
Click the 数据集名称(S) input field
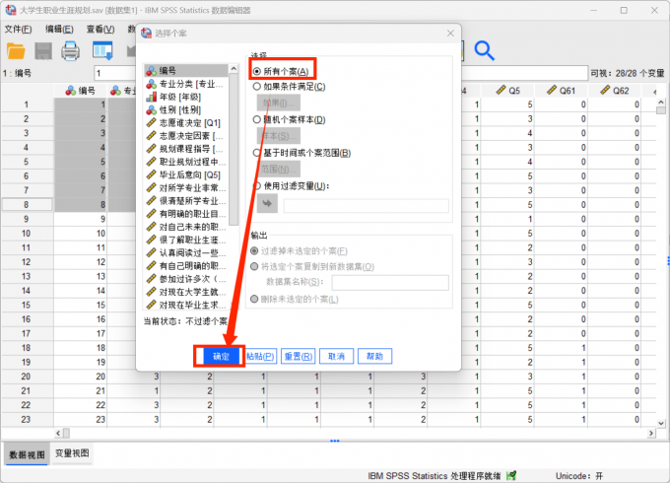(390, 282)
